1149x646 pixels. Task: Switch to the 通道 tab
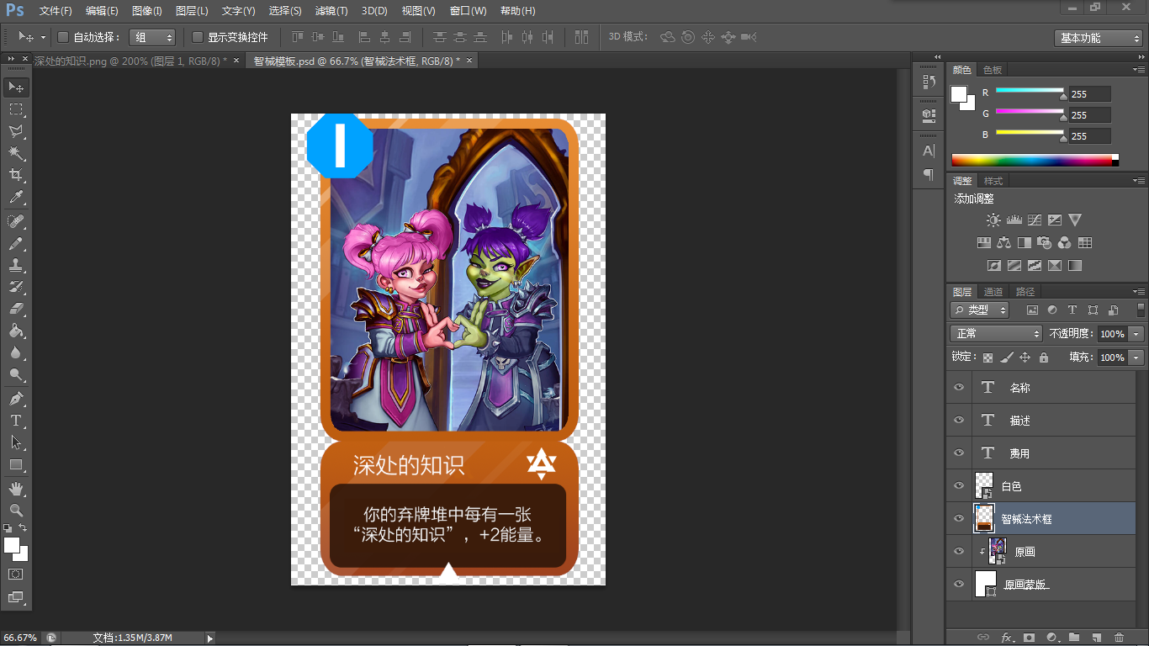[x=993, y=292]
